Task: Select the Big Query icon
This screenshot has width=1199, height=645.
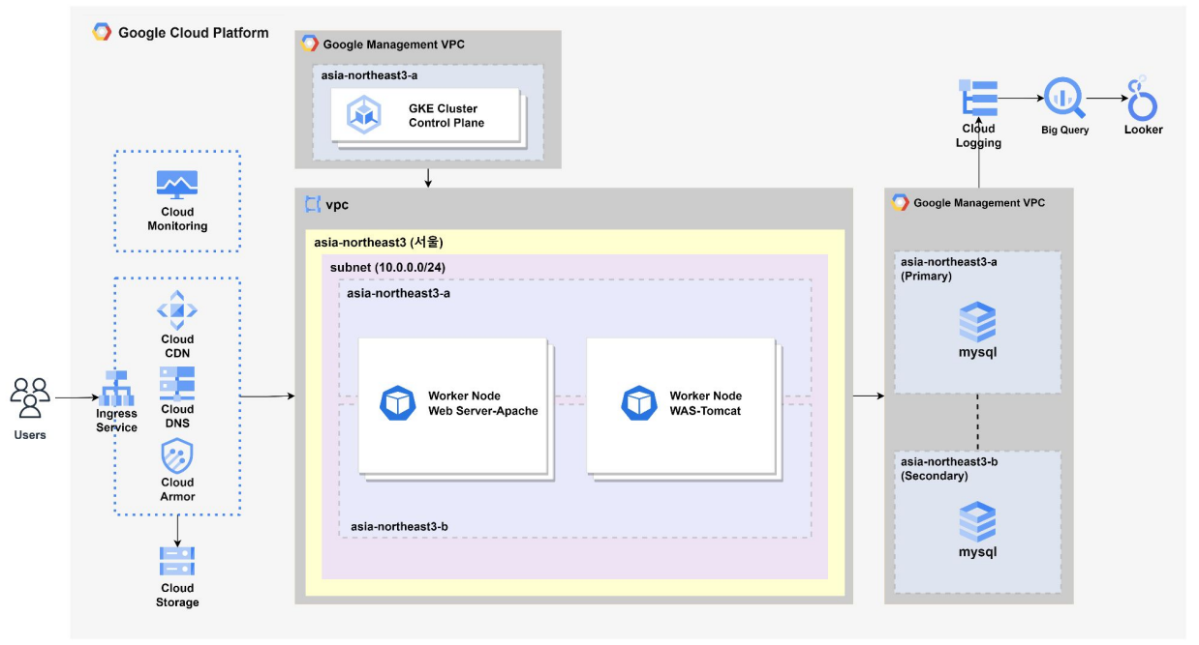Action: 1063,99
